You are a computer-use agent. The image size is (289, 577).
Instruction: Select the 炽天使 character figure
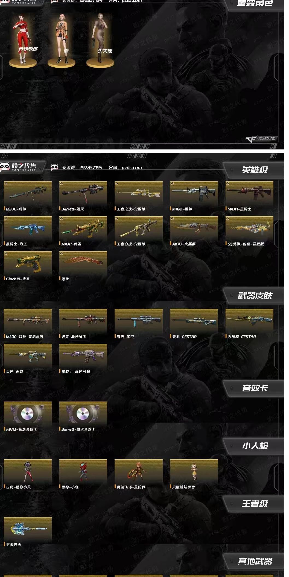point(100,40)
